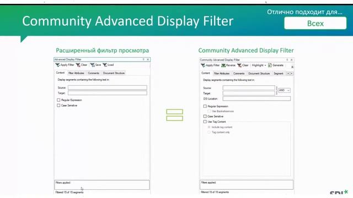Tick the Use Tag Content checkbox
The height and width of the screenshot is (198, 353).
point(205,122)
